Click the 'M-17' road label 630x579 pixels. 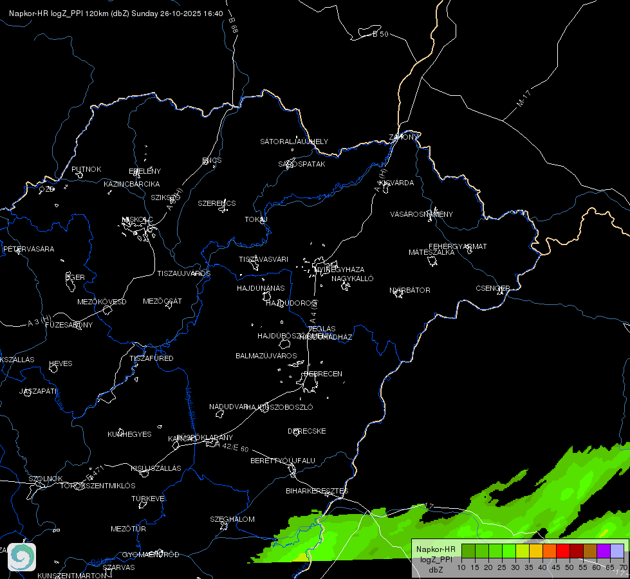coord(524,98)
